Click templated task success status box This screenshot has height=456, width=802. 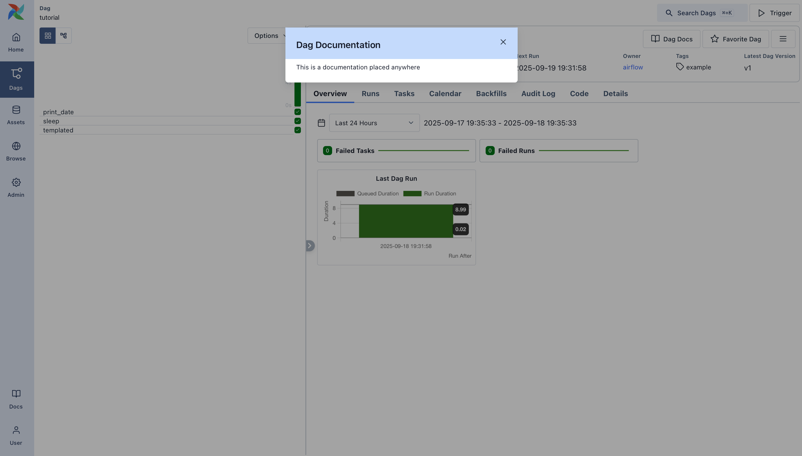pyautogui.click(x=297, y=130)
